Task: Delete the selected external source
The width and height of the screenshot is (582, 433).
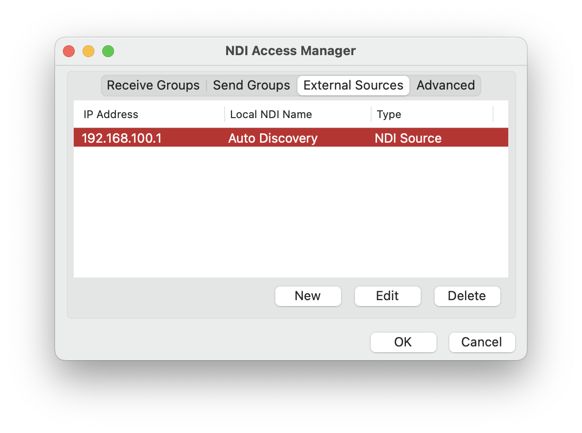Action: click(466, 296)
